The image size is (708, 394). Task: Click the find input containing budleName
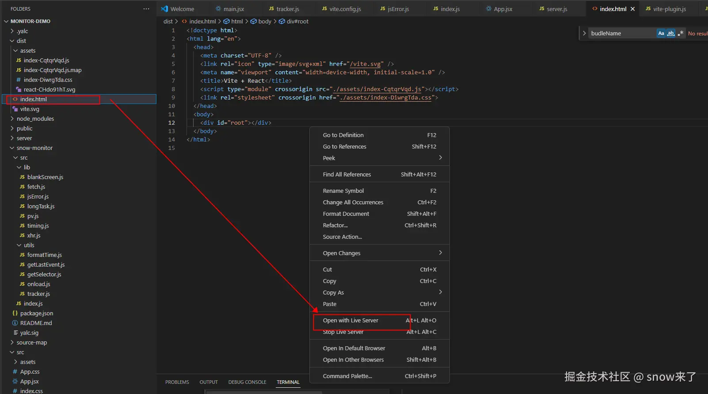click(622, 33)
